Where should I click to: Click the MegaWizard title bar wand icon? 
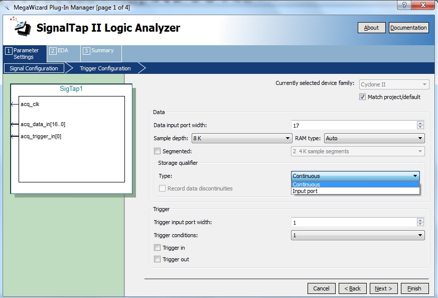[6, 6]
